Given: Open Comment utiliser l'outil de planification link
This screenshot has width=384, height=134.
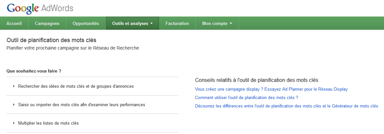Looking at the screenshot, I should click(246, 97).
